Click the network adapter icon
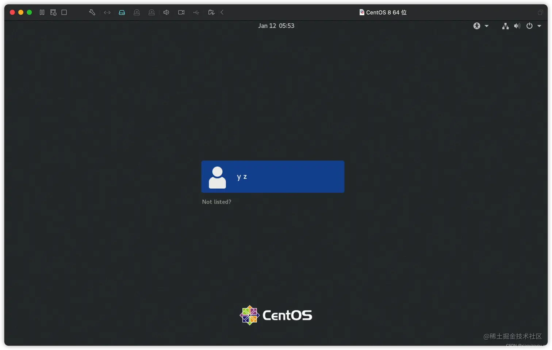Image resolution: width=552 pixels, height=350 pixels. [107, 12]
